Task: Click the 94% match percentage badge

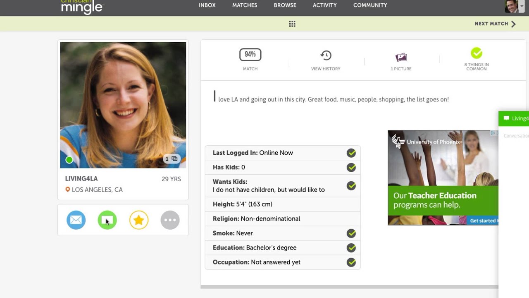Action: click(250, 54)
